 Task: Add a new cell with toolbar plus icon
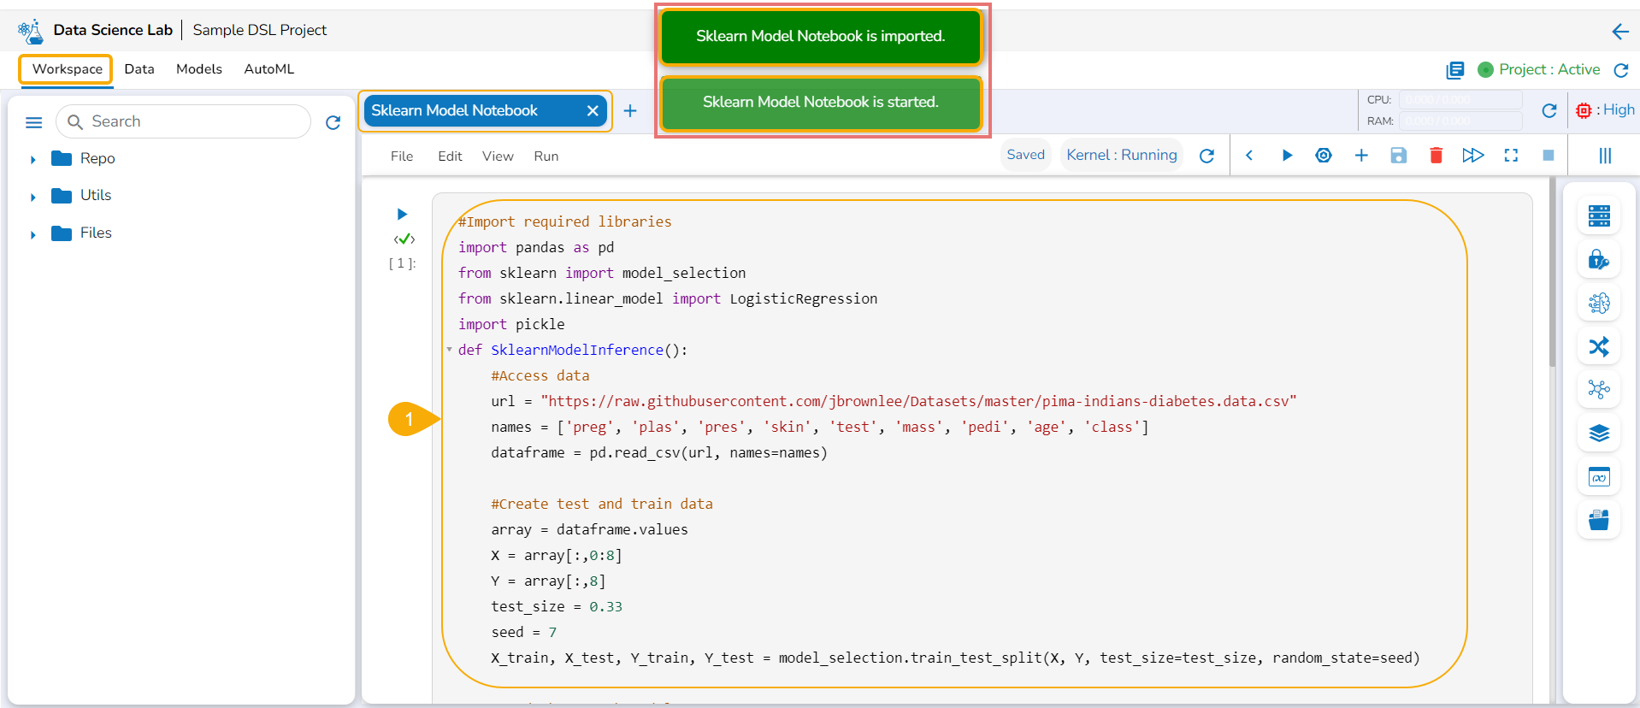pos(1361,156)
